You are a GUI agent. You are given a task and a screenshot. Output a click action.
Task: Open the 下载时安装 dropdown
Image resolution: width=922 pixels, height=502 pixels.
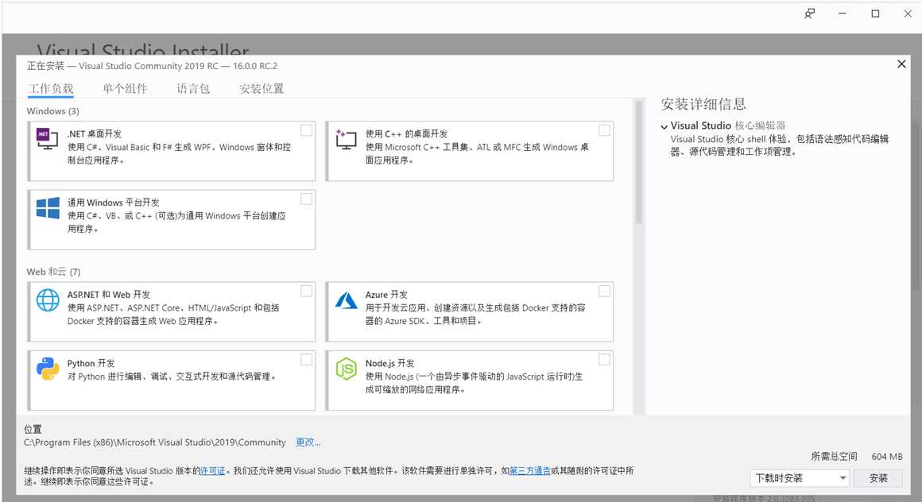click(x=799, y=478)
